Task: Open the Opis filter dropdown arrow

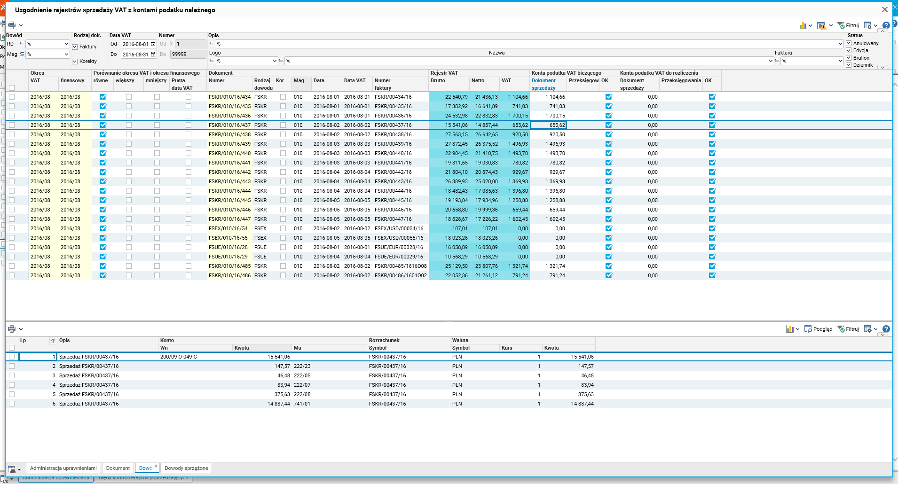Action: [840, 44]
